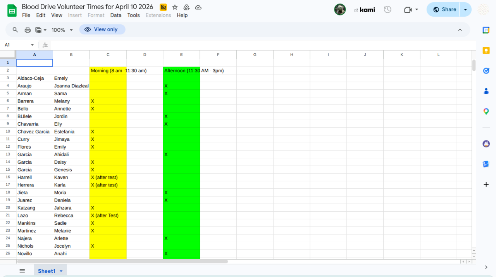496x277 pixels.
Task: Open Contacts side panel
Action: point(486,91)
